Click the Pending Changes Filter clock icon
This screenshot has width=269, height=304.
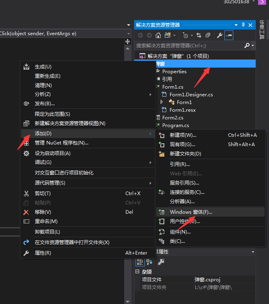point(185,35)
